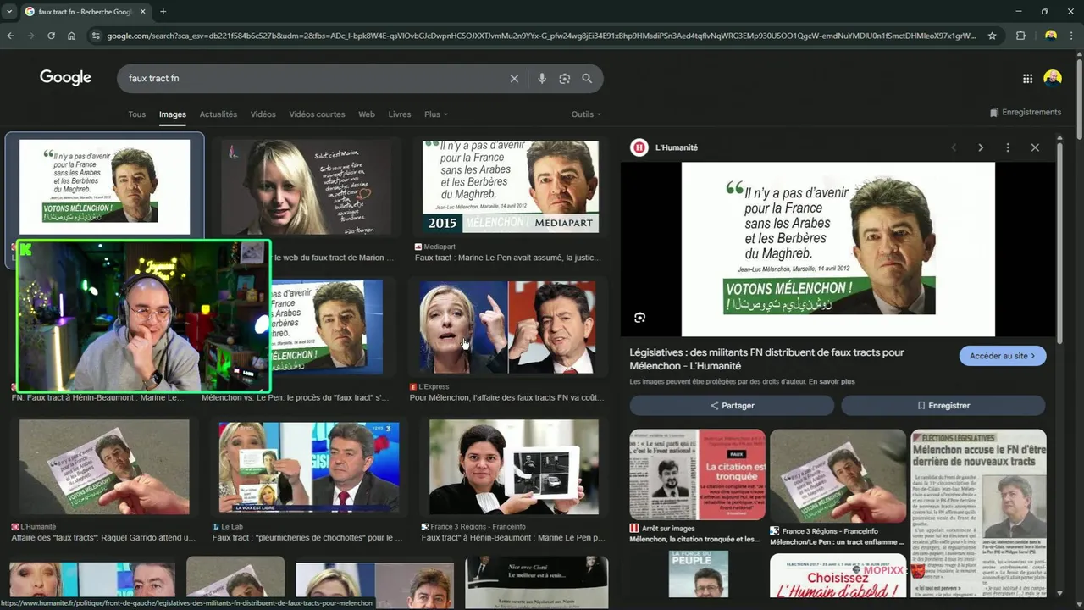
Task: Switch to the Tous tab
Action: click(x=136, y=114)
